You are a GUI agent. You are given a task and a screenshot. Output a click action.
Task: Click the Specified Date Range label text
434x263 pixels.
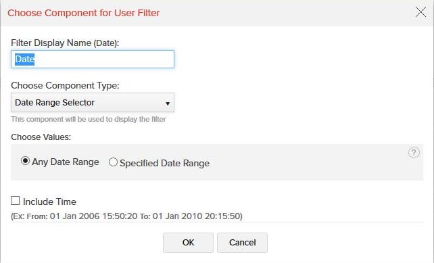tap(164, 164)
